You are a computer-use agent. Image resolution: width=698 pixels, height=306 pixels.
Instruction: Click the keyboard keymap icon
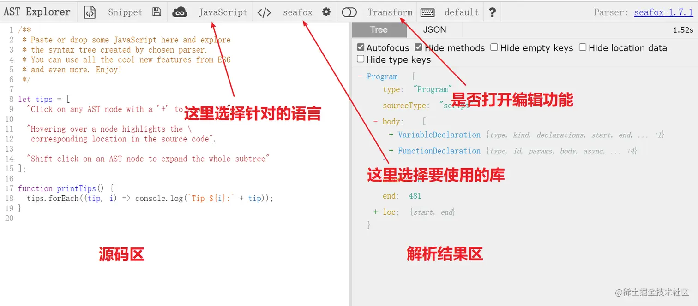tap(428, 12)
